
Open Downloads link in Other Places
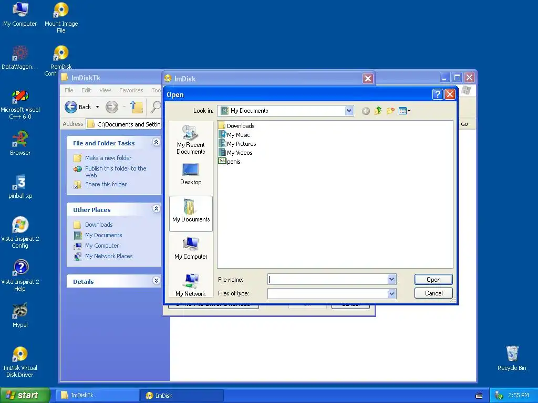tap(99, 225)
